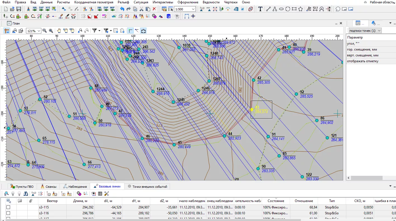The image size is (396, 221).
Task: Switch to the Наблюдения tab
Action: pos(75,186)
